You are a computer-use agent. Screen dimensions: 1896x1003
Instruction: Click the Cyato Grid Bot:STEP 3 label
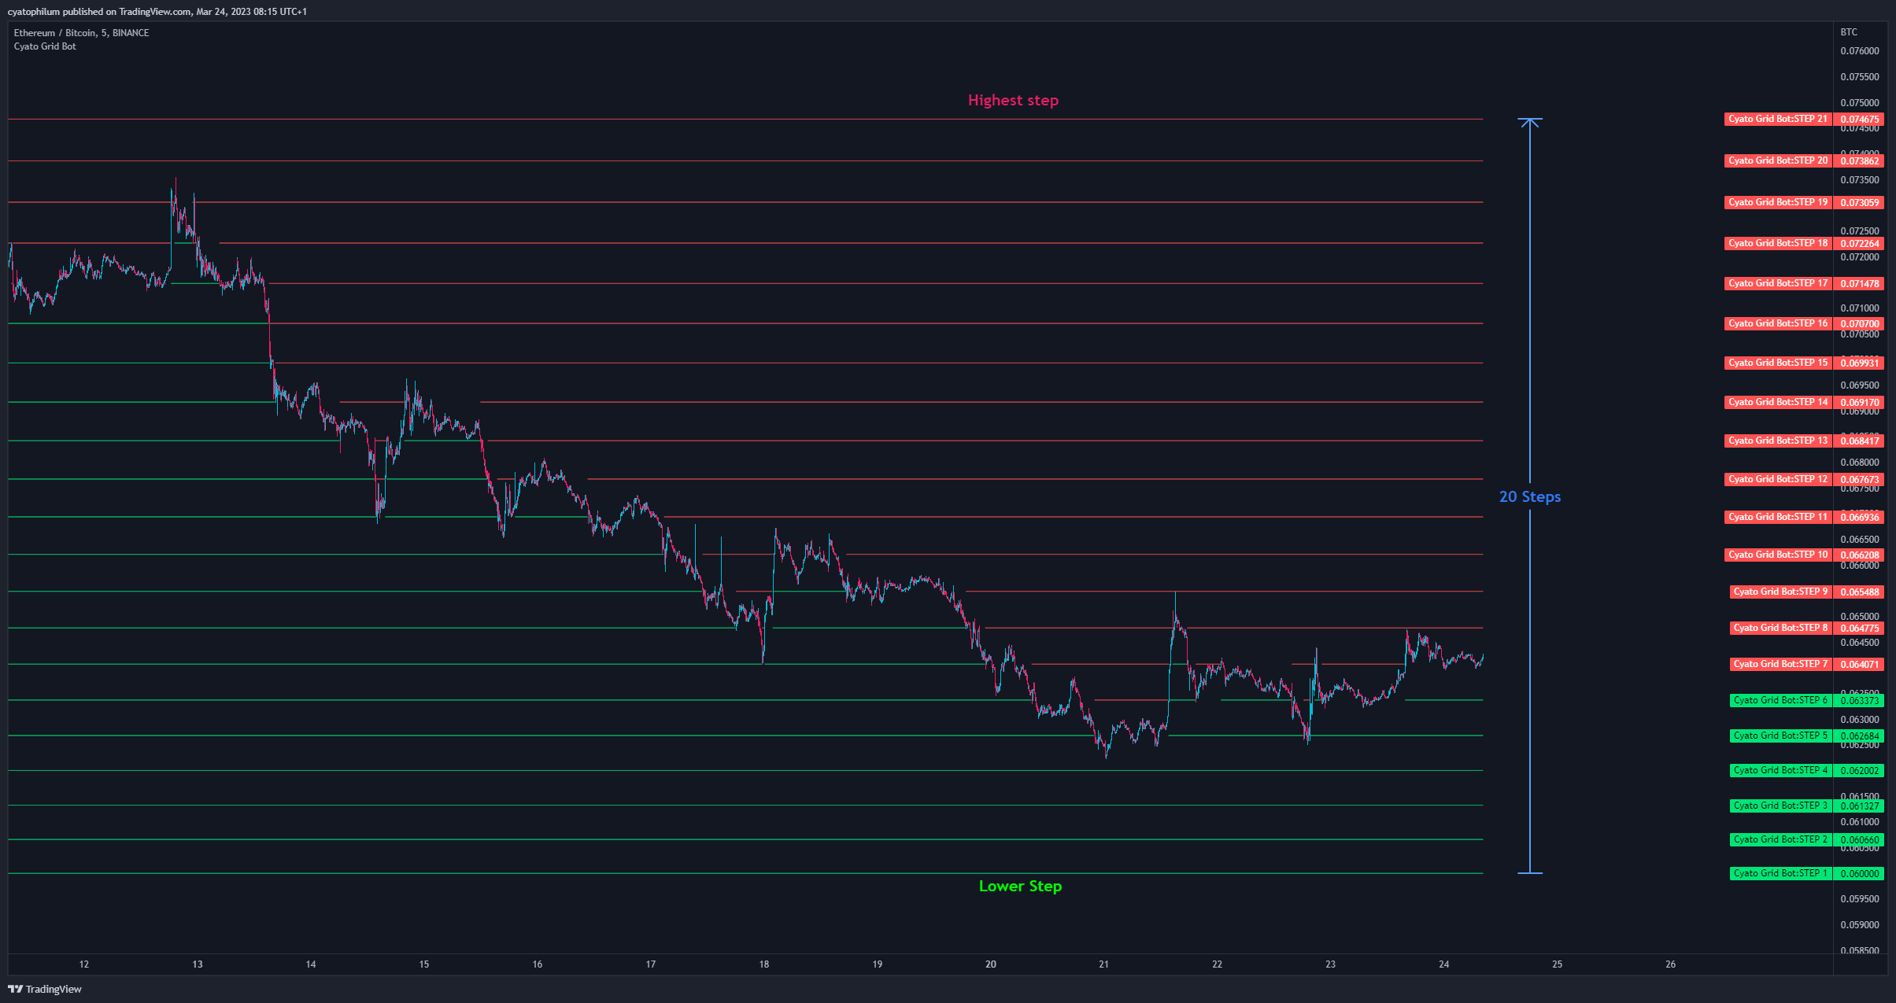(x=1781, y=806)
